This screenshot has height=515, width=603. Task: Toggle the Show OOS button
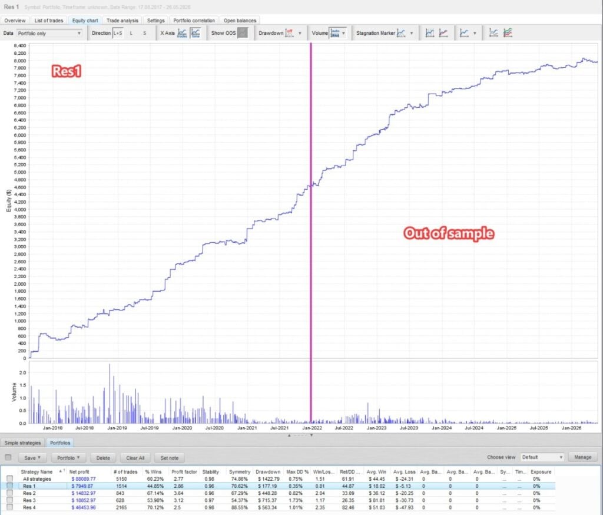click(242, 33)
